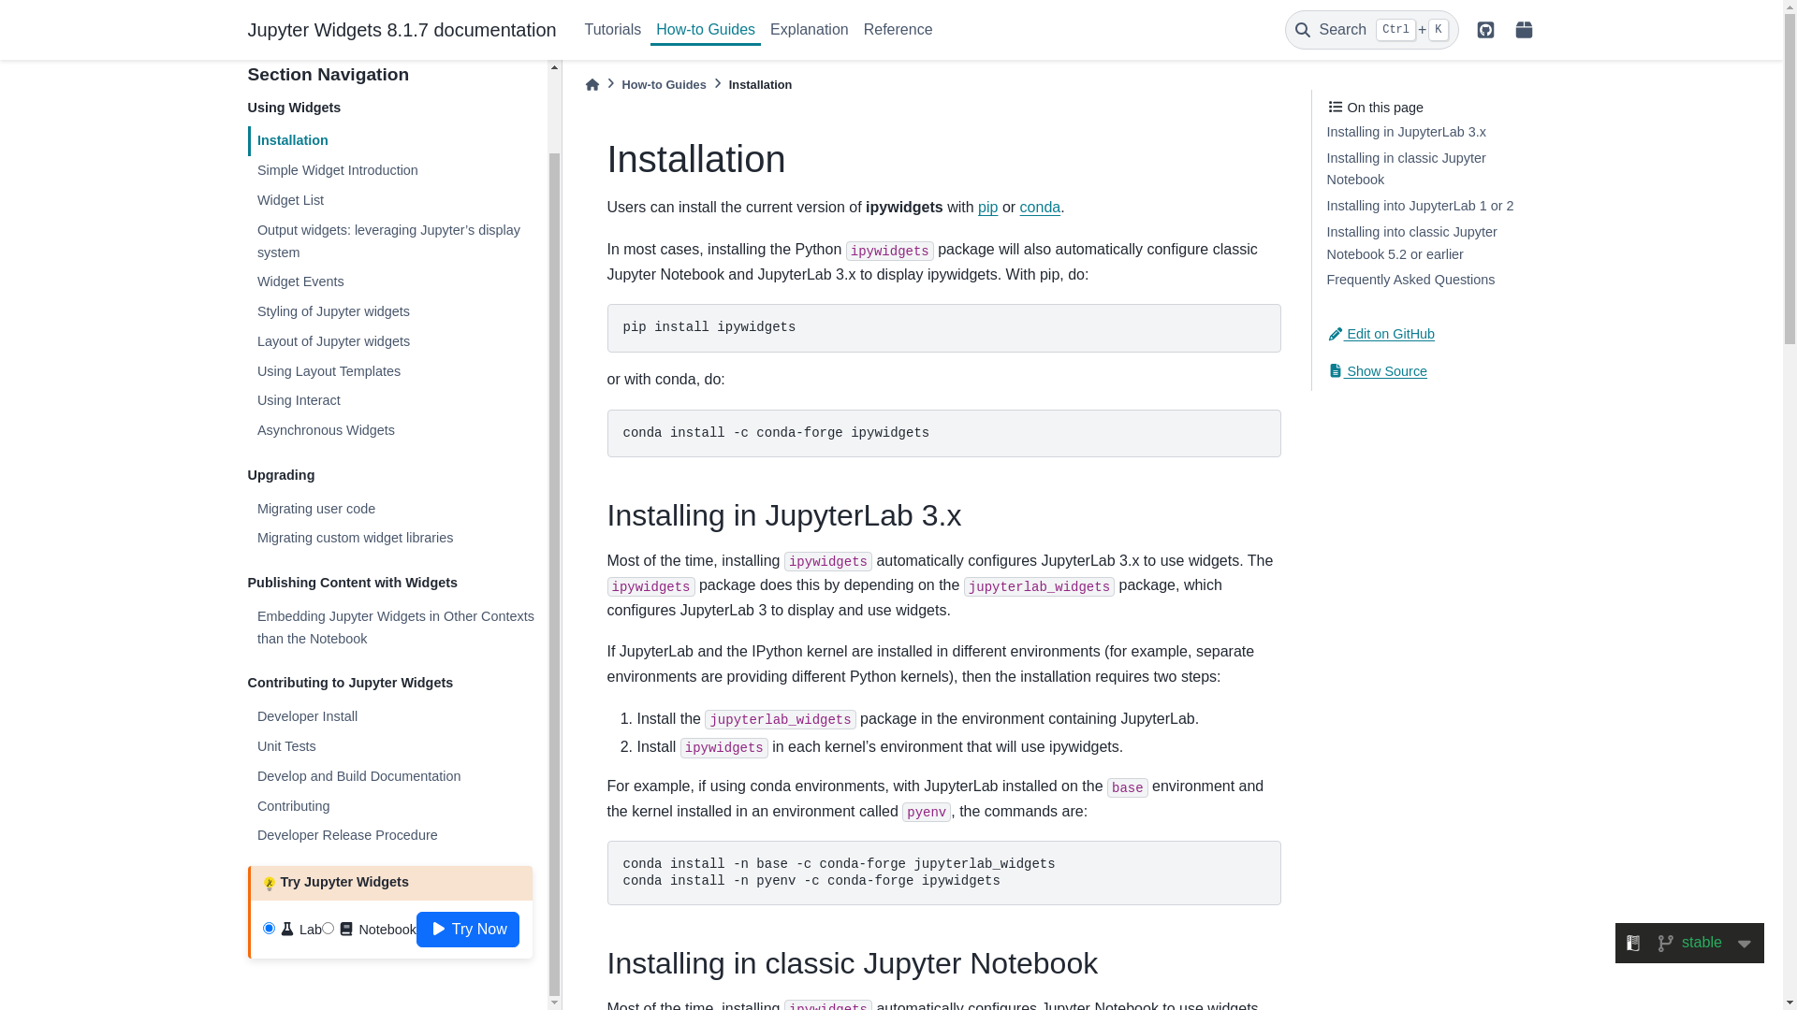Screen dimensions: 1797x1010
Task: Select the Notebook radio button
Action: coord(328,929)
